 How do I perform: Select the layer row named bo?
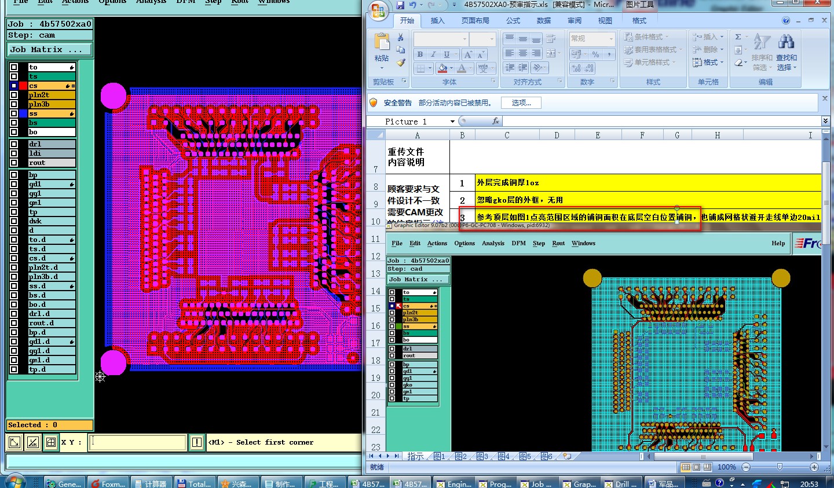click(x=52, y=132)
